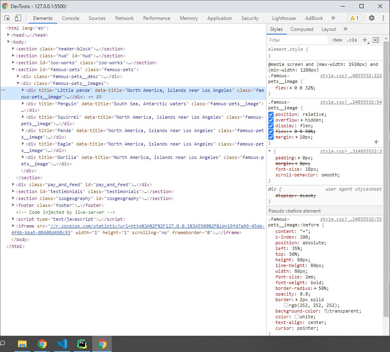
Task: Open the Performance tab
Action: [x=157, y=18]
